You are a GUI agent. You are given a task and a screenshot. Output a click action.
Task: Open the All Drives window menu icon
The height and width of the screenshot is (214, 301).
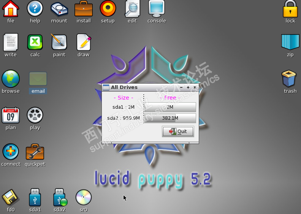[106, 87]
